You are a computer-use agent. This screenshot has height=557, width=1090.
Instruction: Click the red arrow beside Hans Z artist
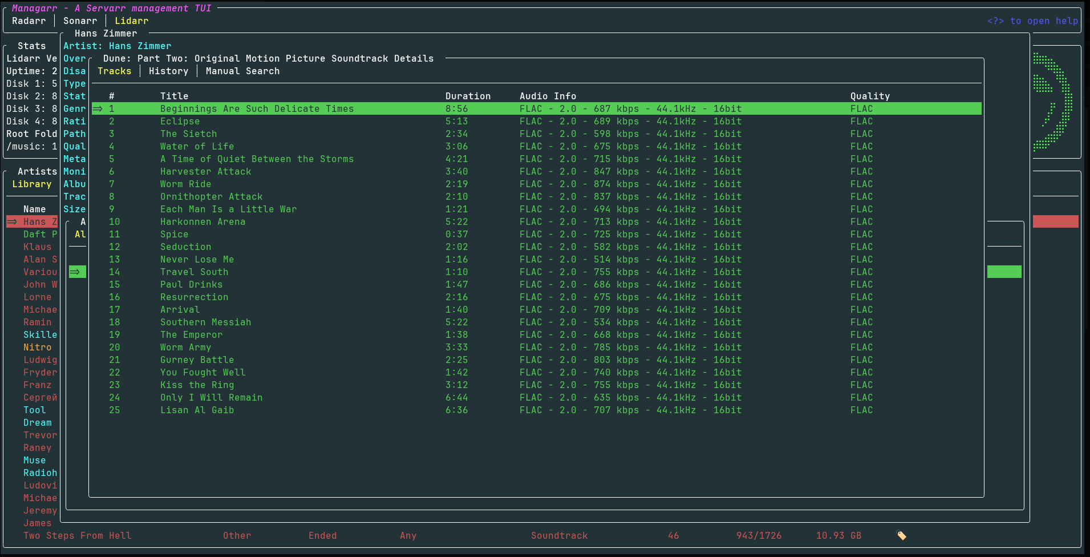tap(12, 221)
